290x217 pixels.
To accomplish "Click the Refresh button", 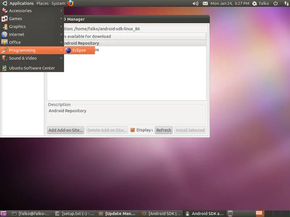I will pyautogui.click(x=164, y=130).
